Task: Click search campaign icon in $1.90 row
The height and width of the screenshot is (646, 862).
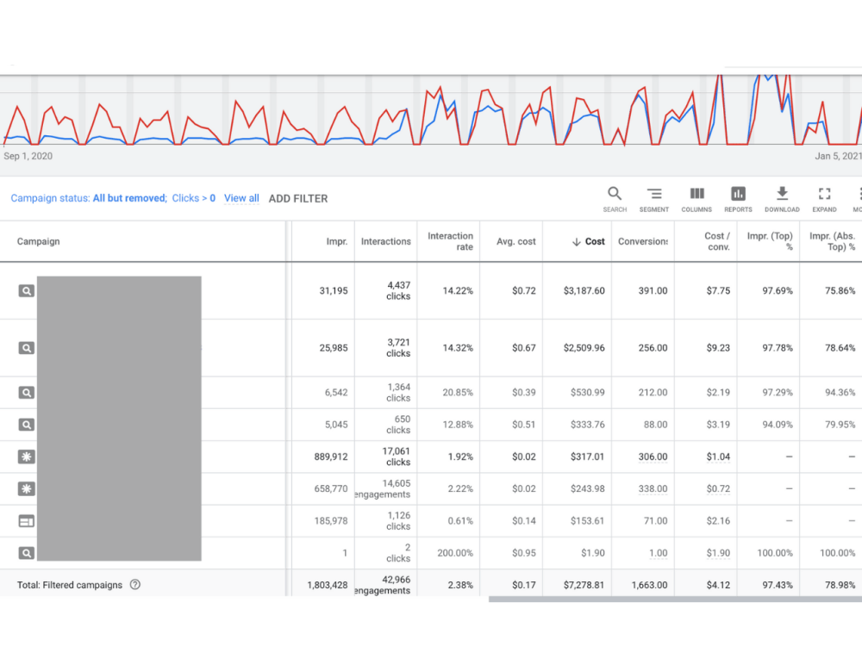Action: coord(27,553)
